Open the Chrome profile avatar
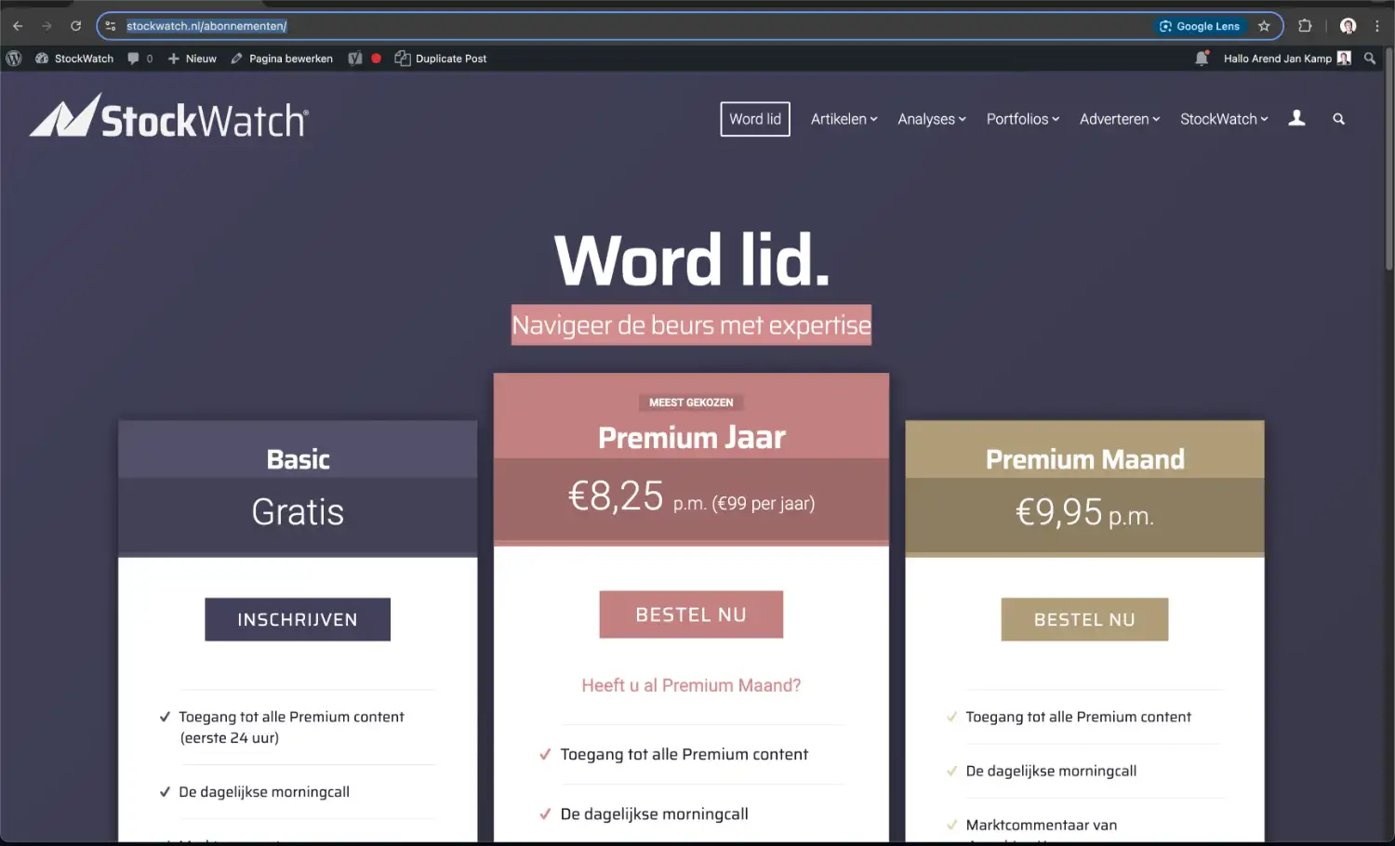This screenshot has height=846, width=1395. point(1348,26)
